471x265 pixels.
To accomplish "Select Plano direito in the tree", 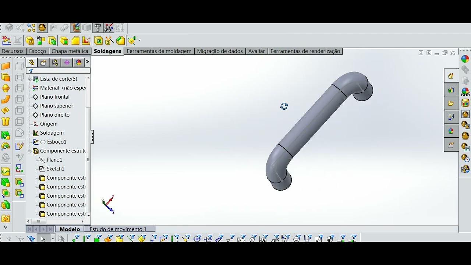I will click(x=51, y=115).
